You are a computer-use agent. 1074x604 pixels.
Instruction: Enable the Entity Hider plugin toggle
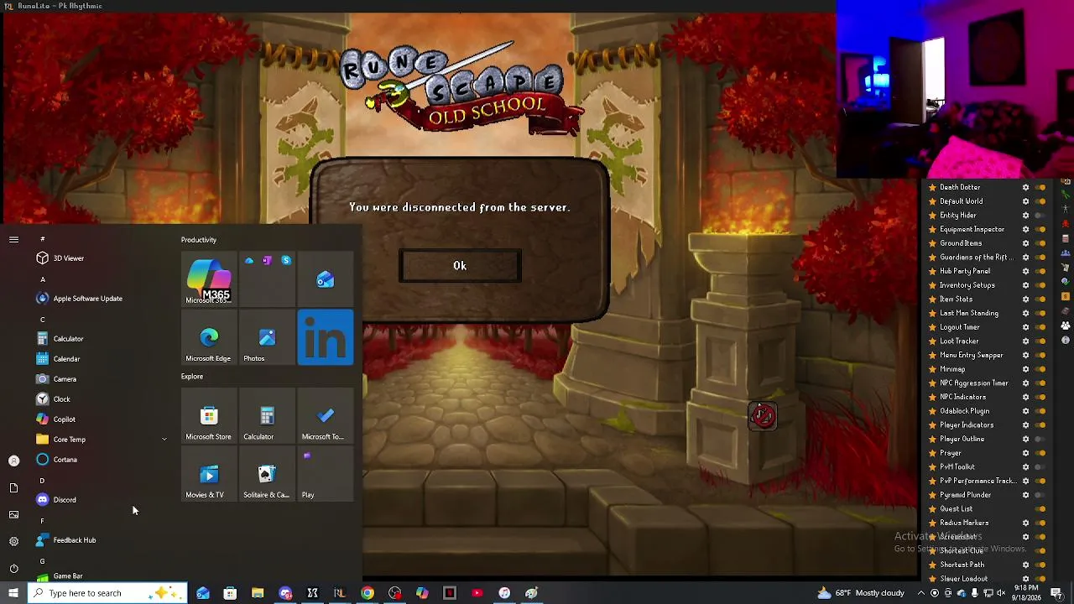(x=1041, y=216)
